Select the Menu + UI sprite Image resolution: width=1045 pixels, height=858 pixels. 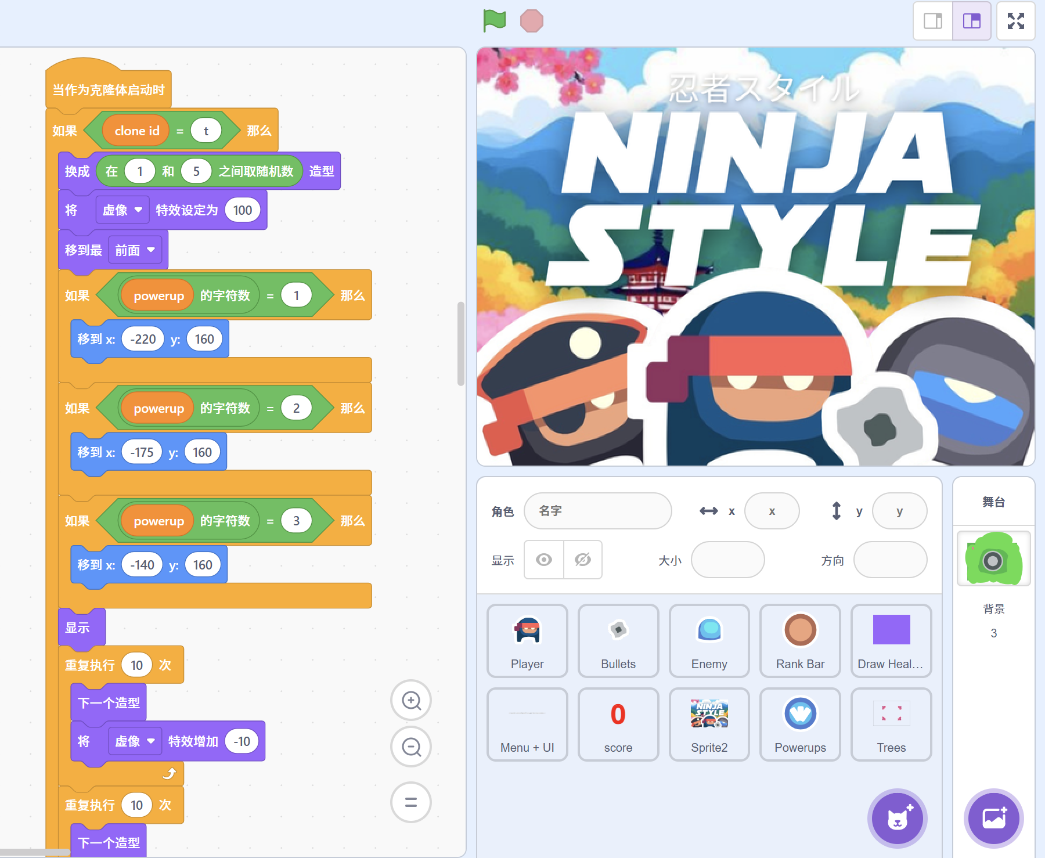coord(527,724)
